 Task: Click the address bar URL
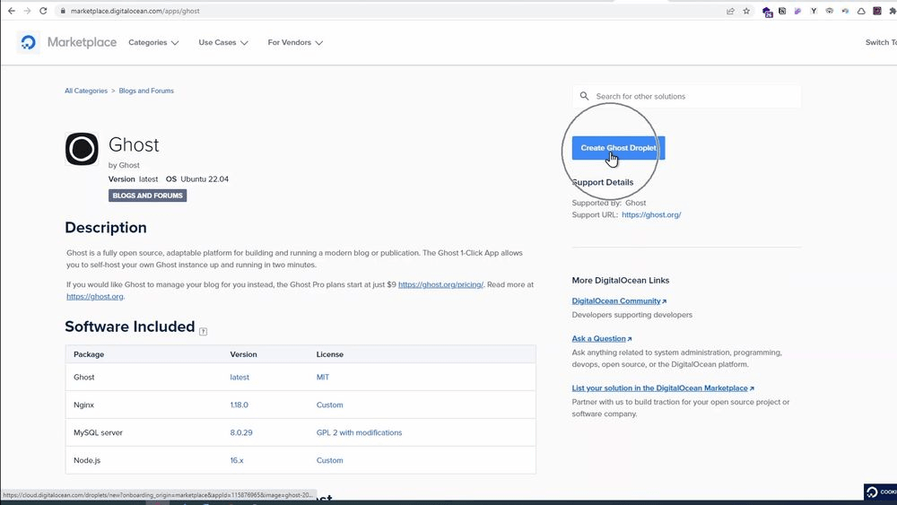coord(135,11)
